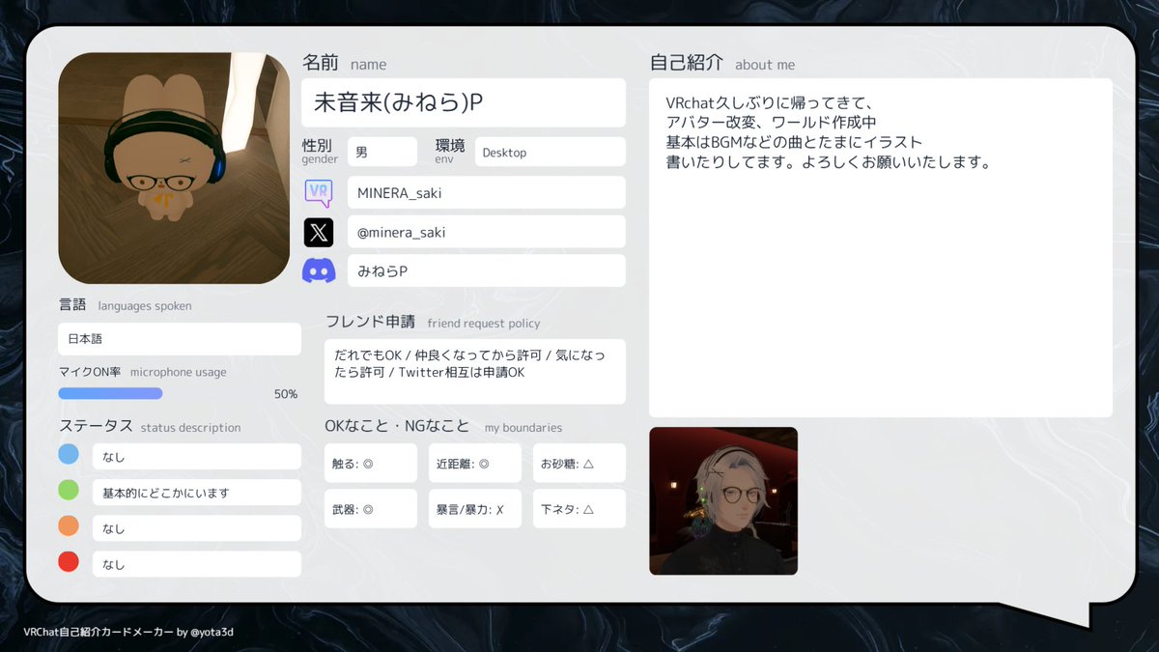Click the VRChat ID field MINERA_saki
This screenshot has height=652, width=1159.
click(x=487, y=192)
